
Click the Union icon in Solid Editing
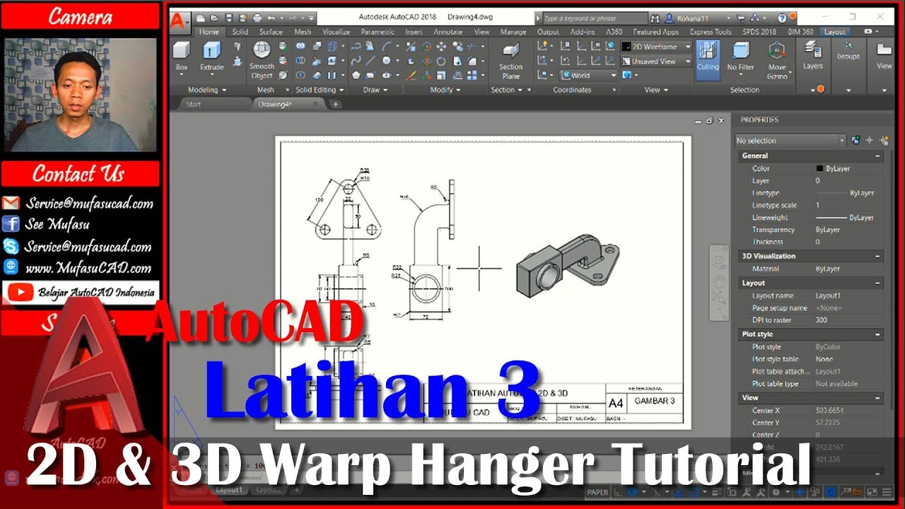tap(300, 46)
